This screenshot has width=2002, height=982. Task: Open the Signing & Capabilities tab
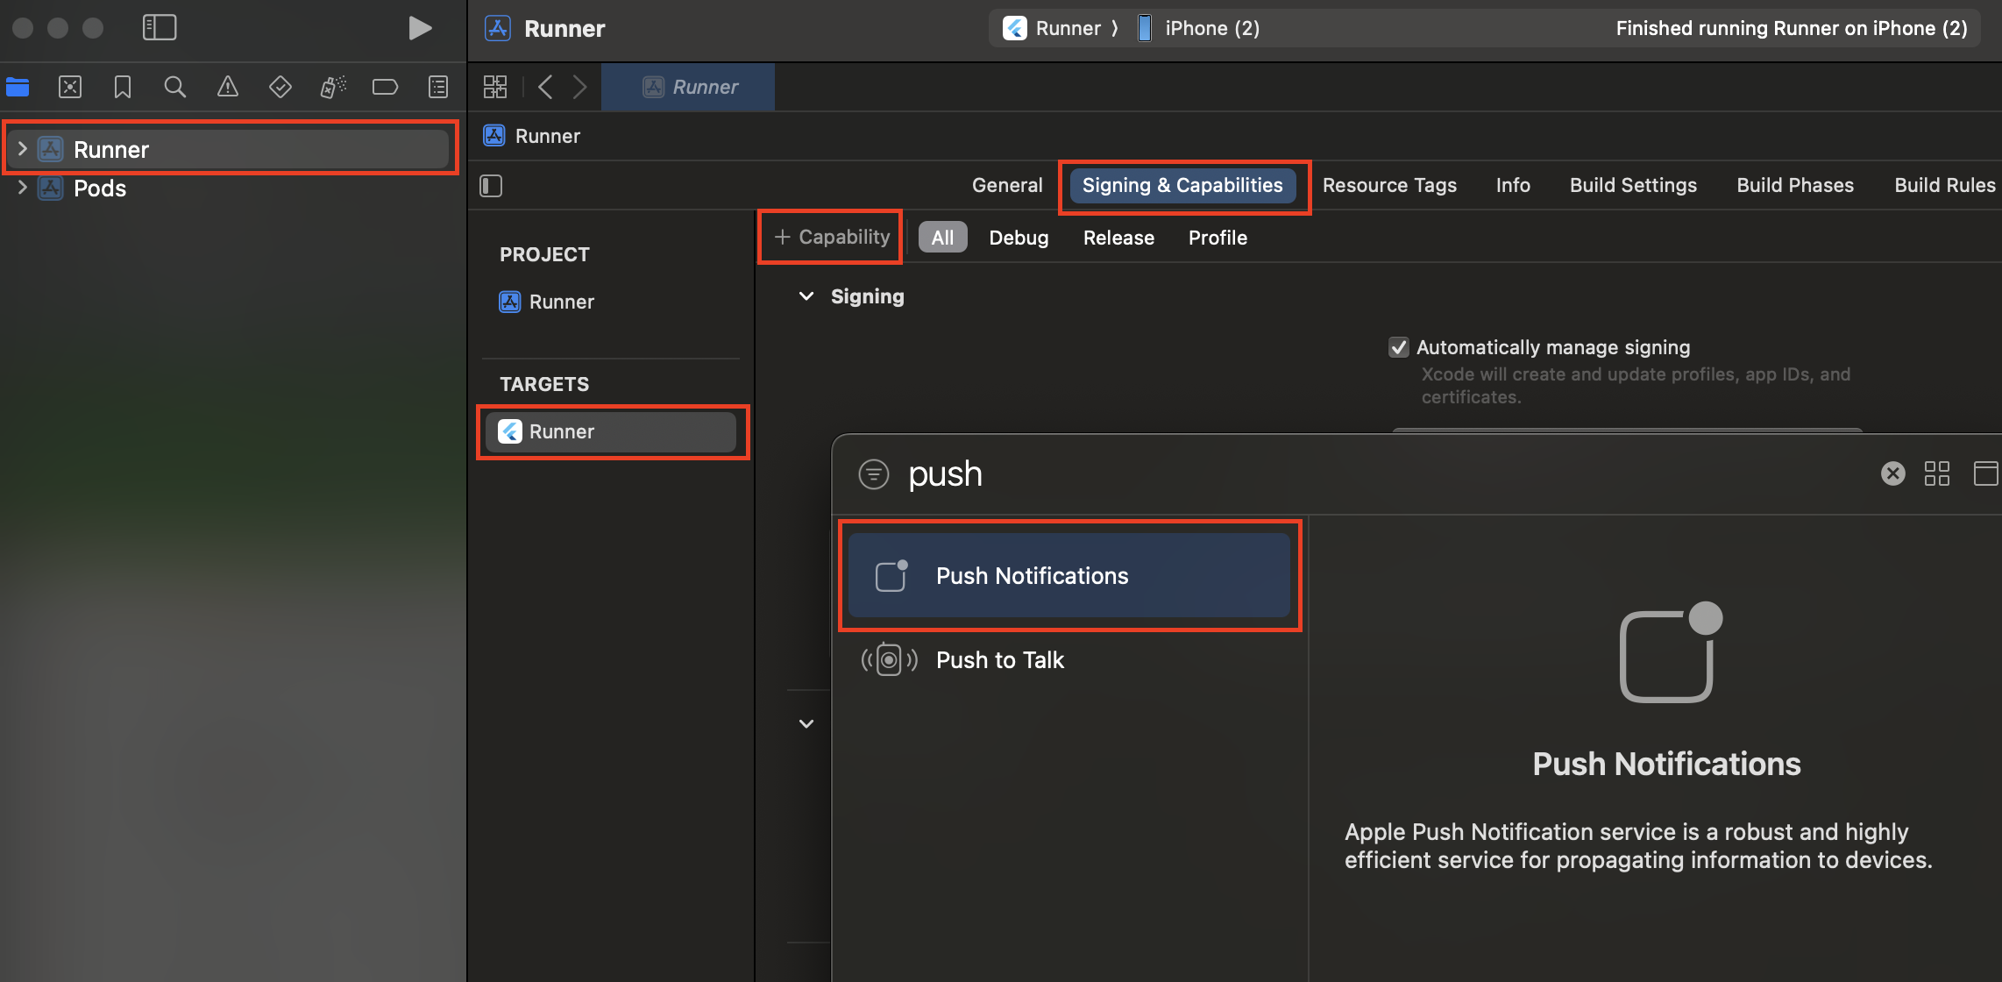(1182, 186)
